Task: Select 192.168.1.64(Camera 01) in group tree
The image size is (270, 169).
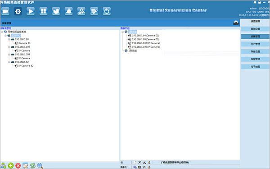Action: [x=145, y=36]
